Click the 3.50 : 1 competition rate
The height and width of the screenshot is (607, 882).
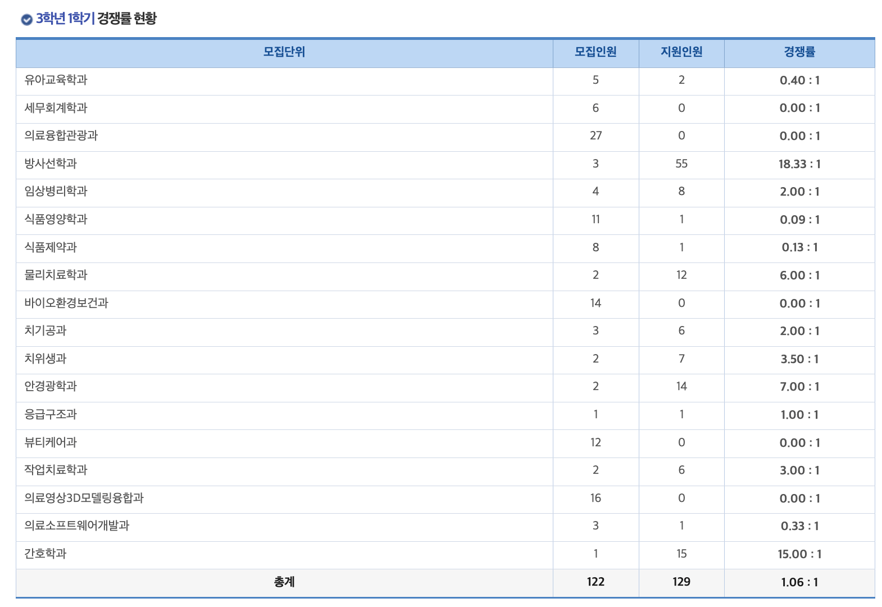point(799,359)
